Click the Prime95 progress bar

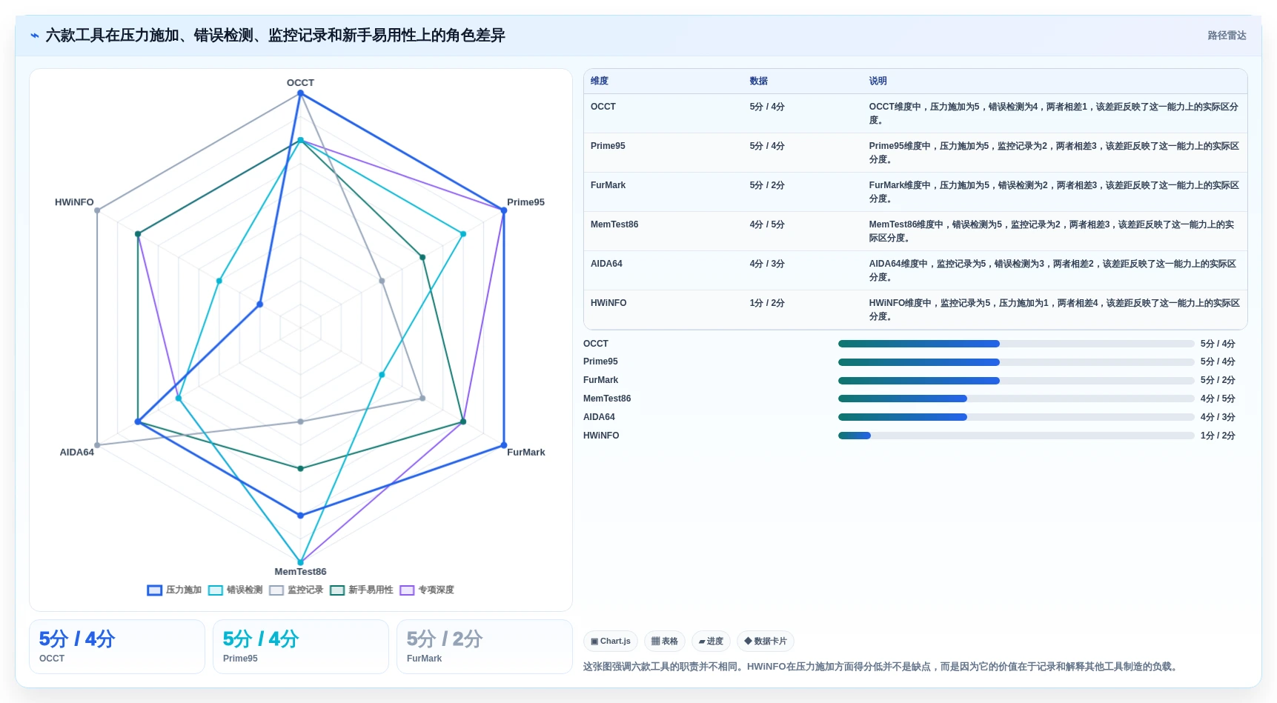pos(1016,362)
